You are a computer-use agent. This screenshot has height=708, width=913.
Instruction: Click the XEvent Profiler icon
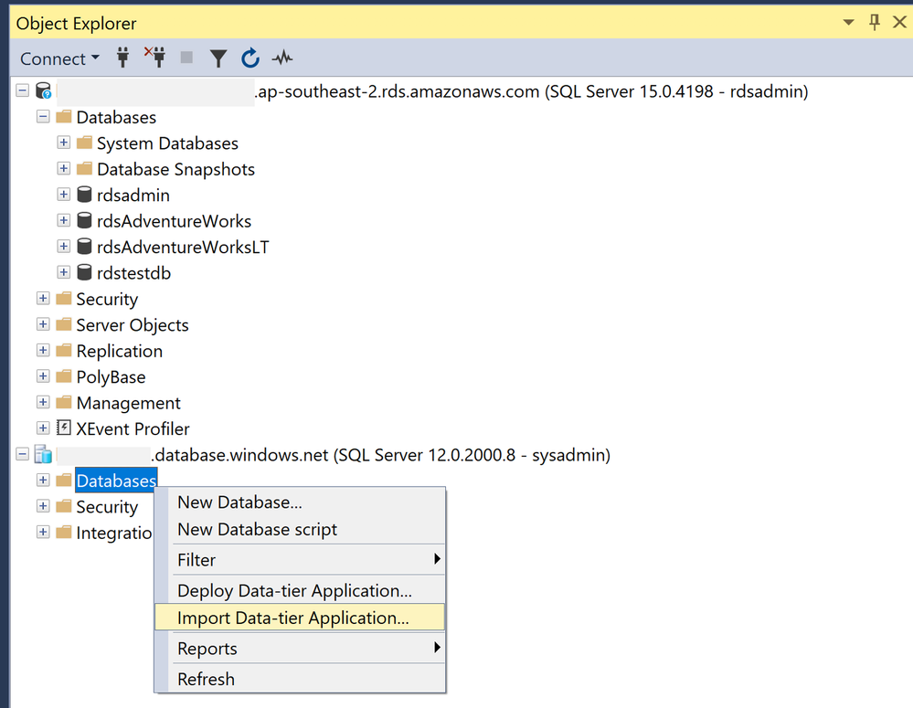[x=63, y=428]
